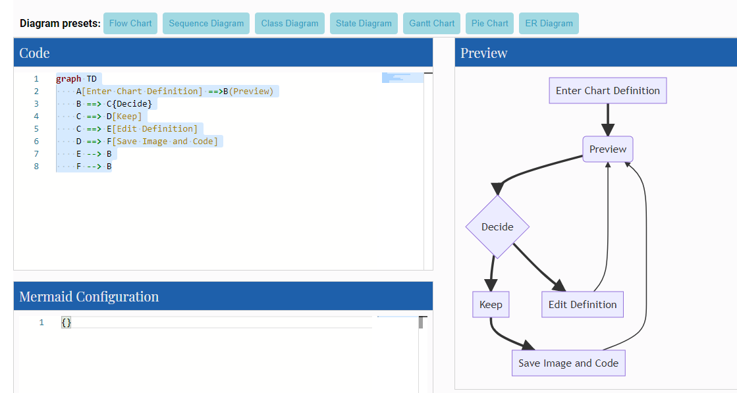Select the Edit Definition node

pyautogui.click(x=582, y=305)
